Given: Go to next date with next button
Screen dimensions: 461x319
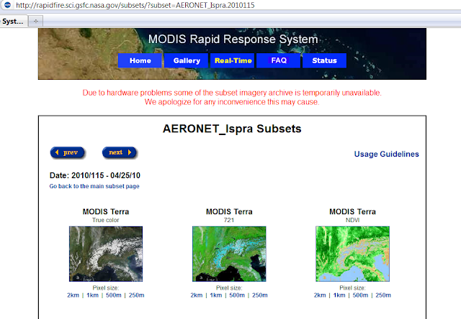Looking at the screenshot, I should (120, 152).
